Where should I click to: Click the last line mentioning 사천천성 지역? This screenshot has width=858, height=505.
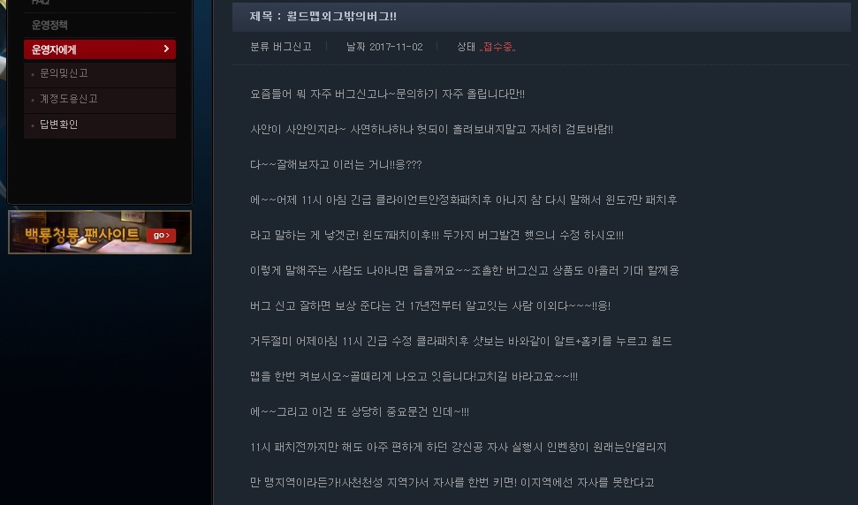click(x=452, y=483)
